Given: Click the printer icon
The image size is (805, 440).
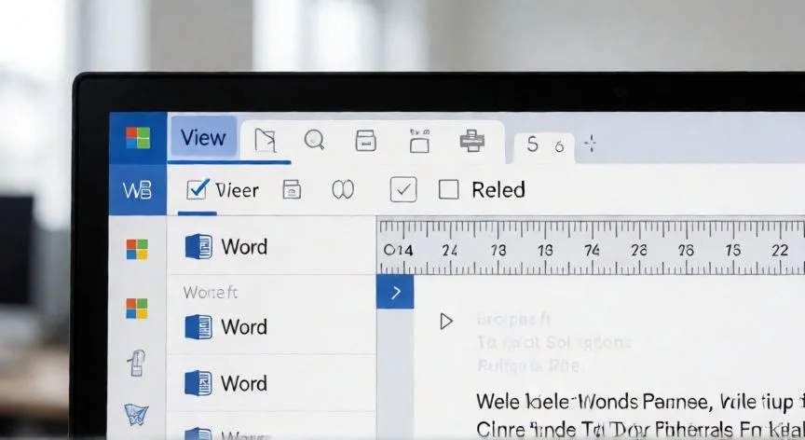Looking at the screenshot, I should pyautogui.click(x=471, y=141).
